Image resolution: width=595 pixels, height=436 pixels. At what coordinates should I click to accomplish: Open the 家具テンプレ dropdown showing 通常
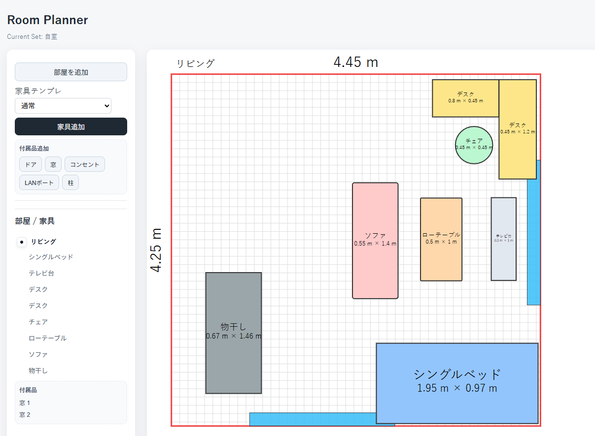tap(63, 106)
